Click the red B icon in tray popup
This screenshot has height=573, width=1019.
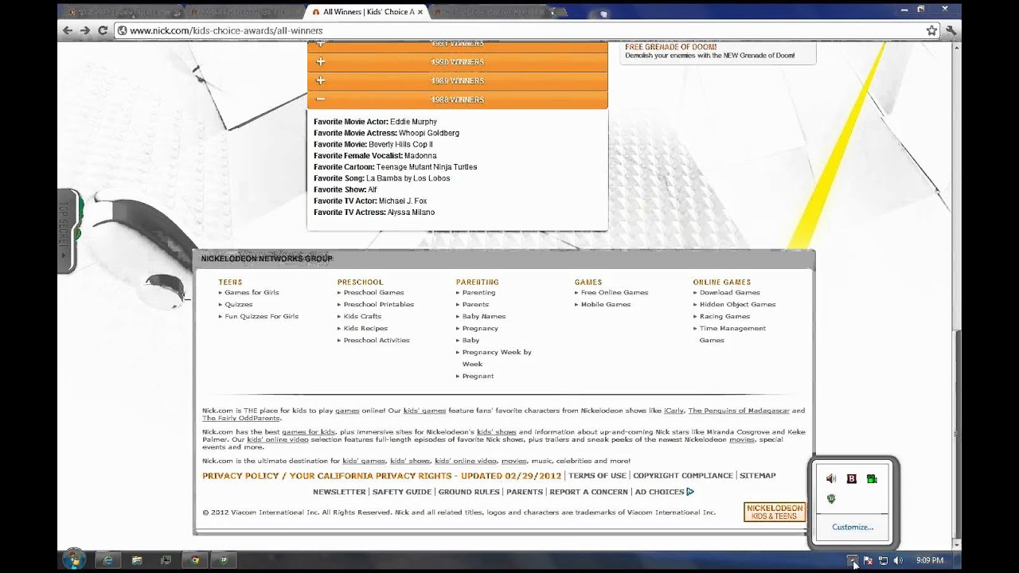(851, 478)
